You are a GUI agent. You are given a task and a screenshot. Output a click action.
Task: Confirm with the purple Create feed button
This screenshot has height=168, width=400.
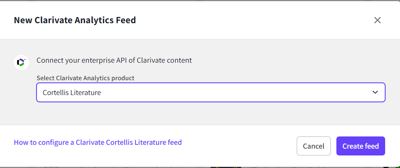360,146
